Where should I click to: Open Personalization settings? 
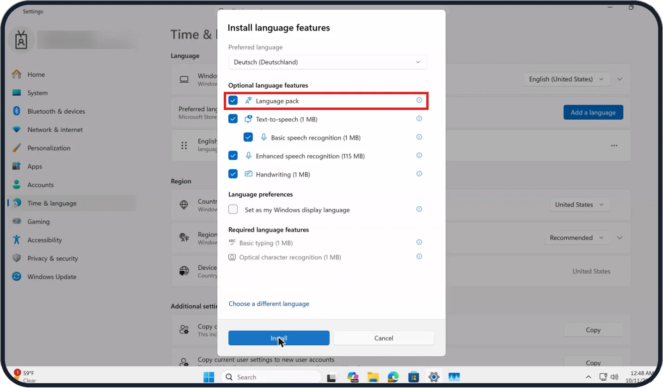pos(72,148)
